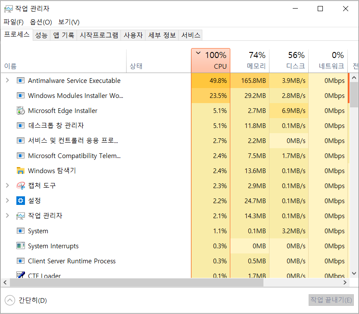This screenshot has height=314, width=359.
Task: Click the System Interrupts icon
Action: [x=21, y=246]
